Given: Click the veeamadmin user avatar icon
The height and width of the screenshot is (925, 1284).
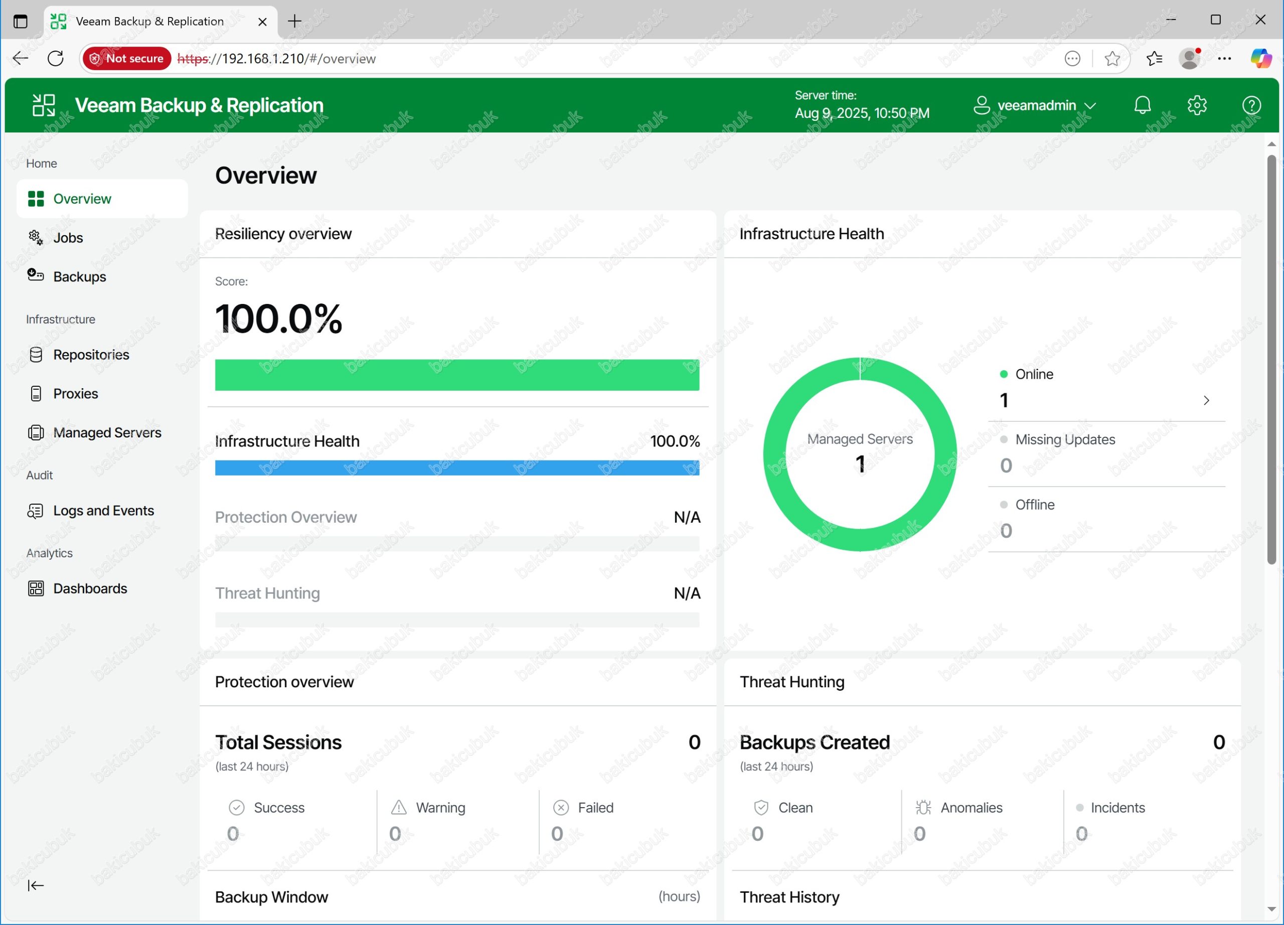Looking at the screenshot, I should (982, 105).
